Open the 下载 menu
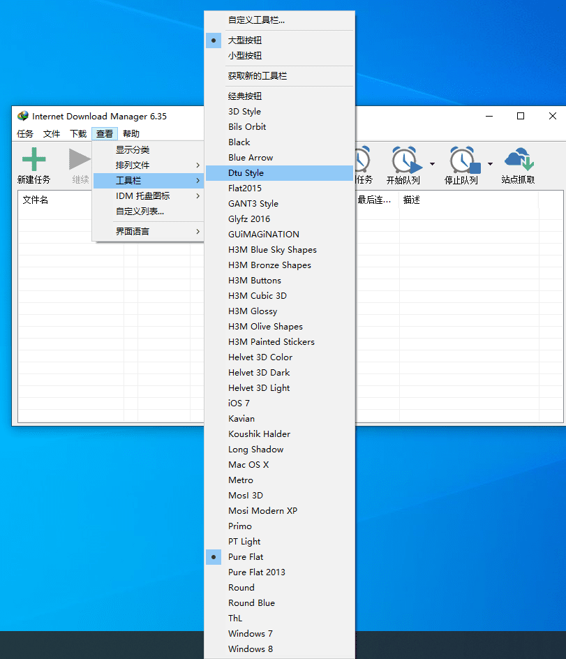566x659 pixels. 78,133
